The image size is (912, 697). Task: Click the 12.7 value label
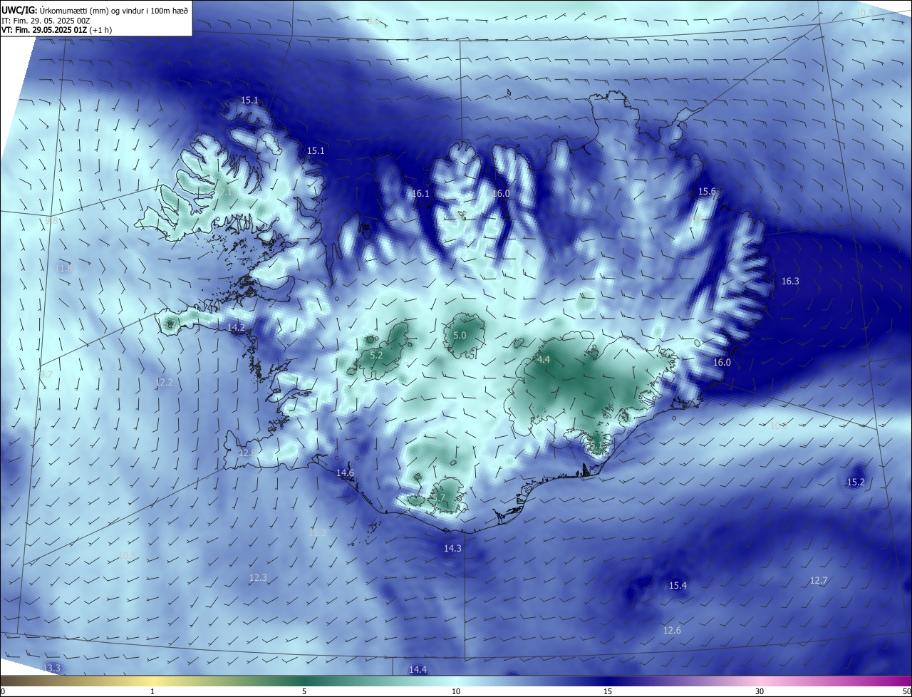[819, 581]
